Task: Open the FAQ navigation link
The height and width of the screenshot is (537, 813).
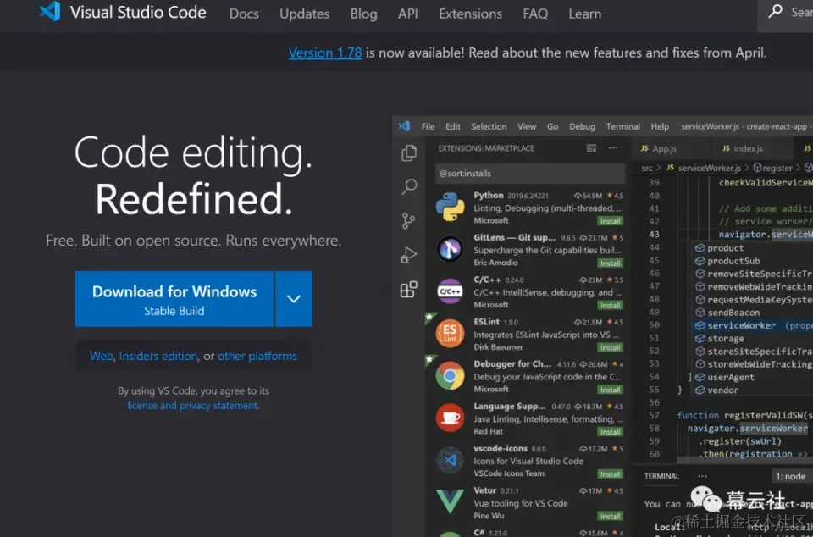Action: click(x=535, y=14)
